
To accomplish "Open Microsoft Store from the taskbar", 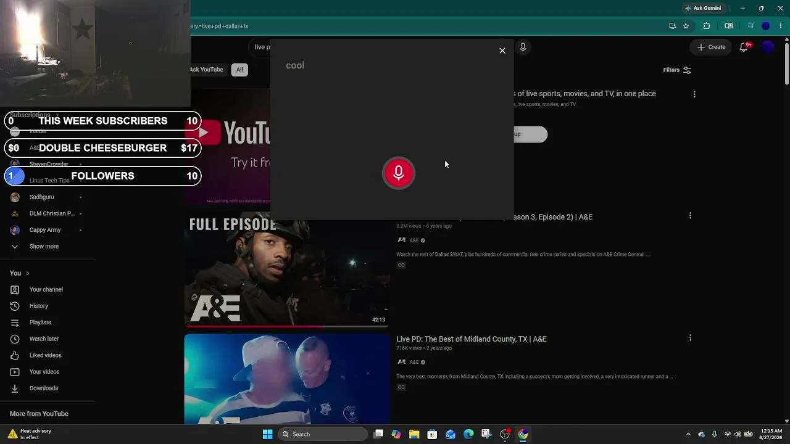I will tap(432, 434).
